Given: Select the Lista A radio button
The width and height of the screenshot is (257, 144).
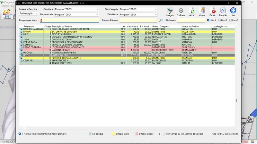Looking at the screenshot, I should (208, 20).
